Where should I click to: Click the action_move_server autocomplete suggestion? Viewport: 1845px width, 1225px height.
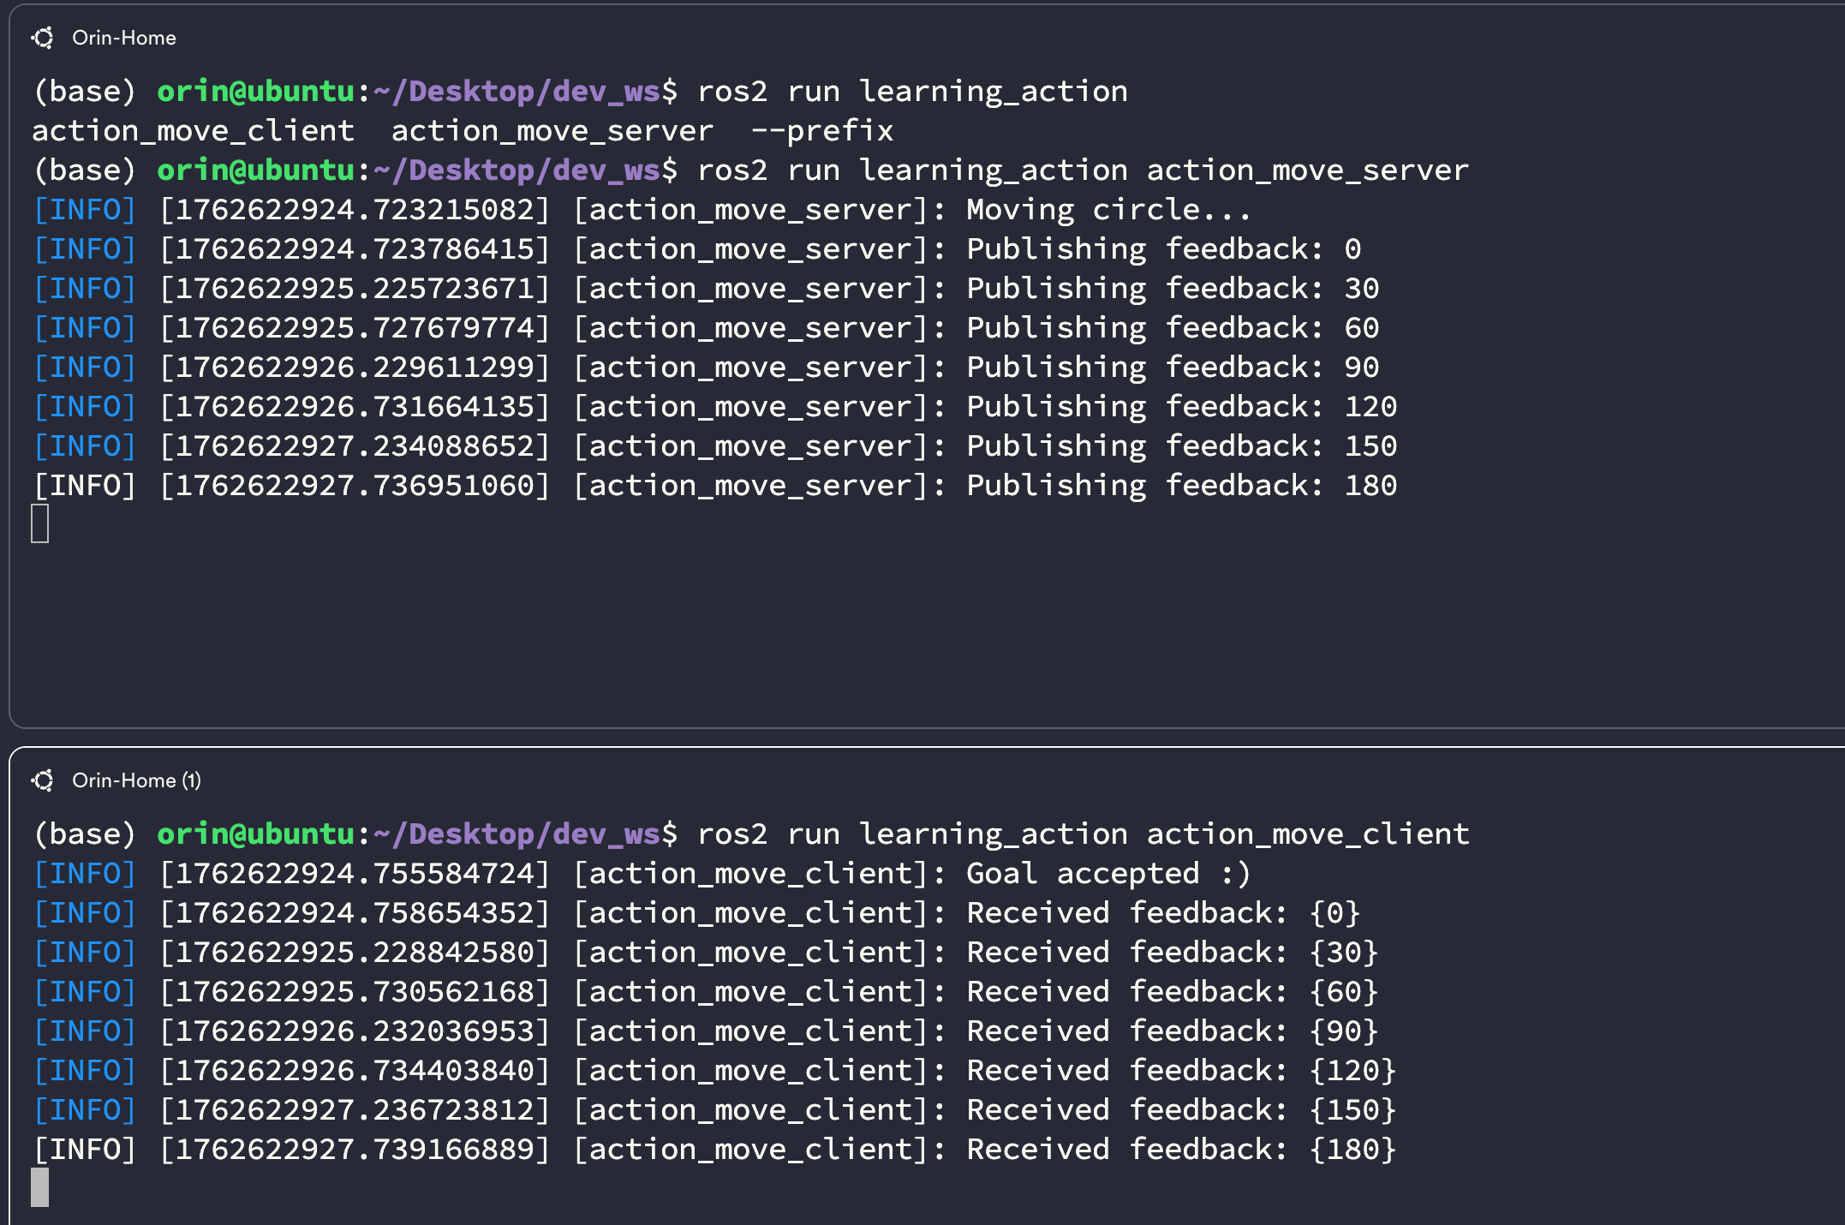pyautogui.click(x=552, y=131)
